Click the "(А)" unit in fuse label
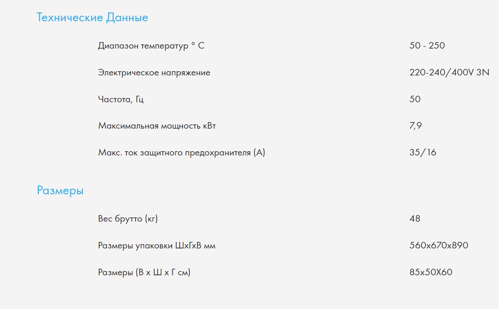The width and height of the screenshot is (499, 309). click(259, 153)
